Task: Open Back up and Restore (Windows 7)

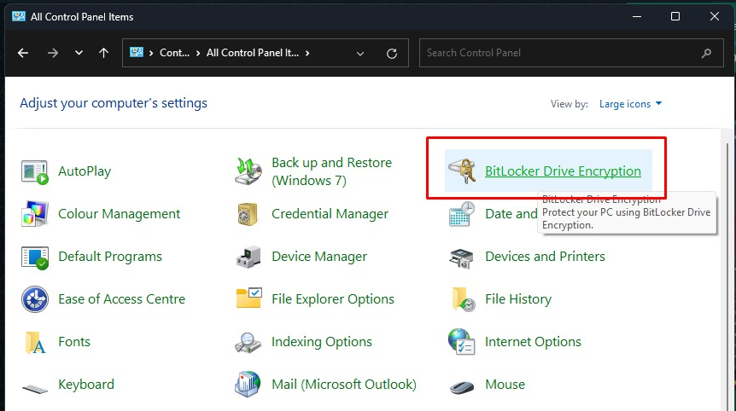Action: [331, 171]
